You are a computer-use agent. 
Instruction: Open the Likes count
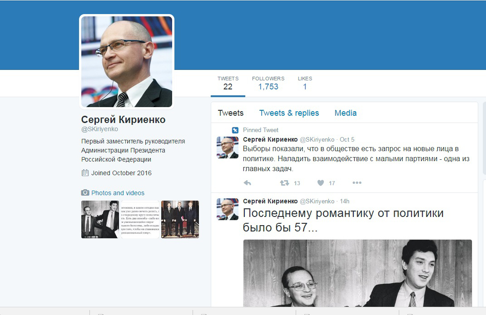click(x=305, y=84)
